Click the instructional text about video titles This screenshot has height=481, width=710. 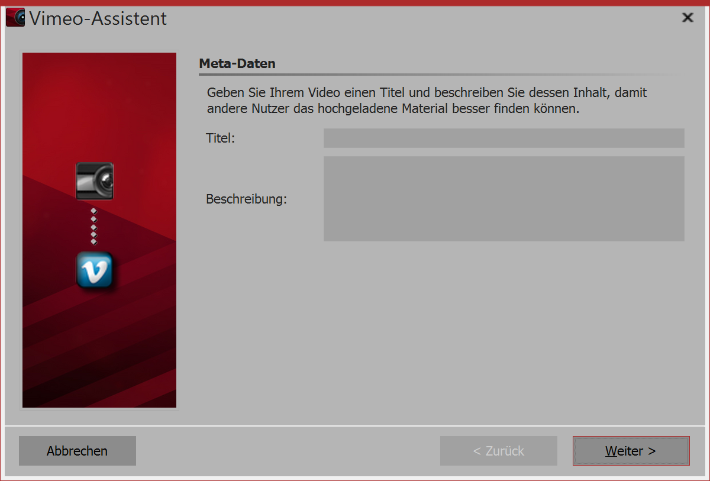pyautogui.click(x=426, y=101)
